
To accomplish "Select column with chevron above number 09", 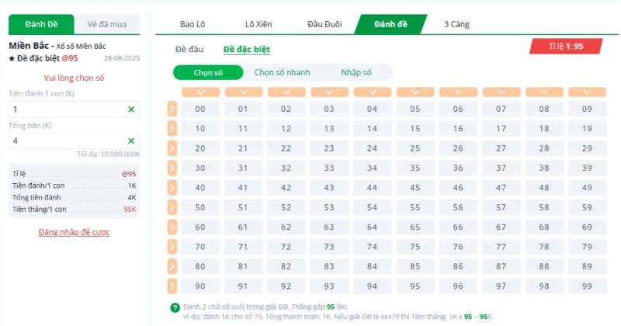I will [586, 92].
